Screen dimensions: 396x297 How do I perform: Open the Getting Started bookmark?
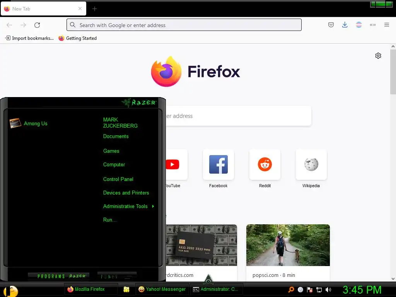[x=77, y=38]
